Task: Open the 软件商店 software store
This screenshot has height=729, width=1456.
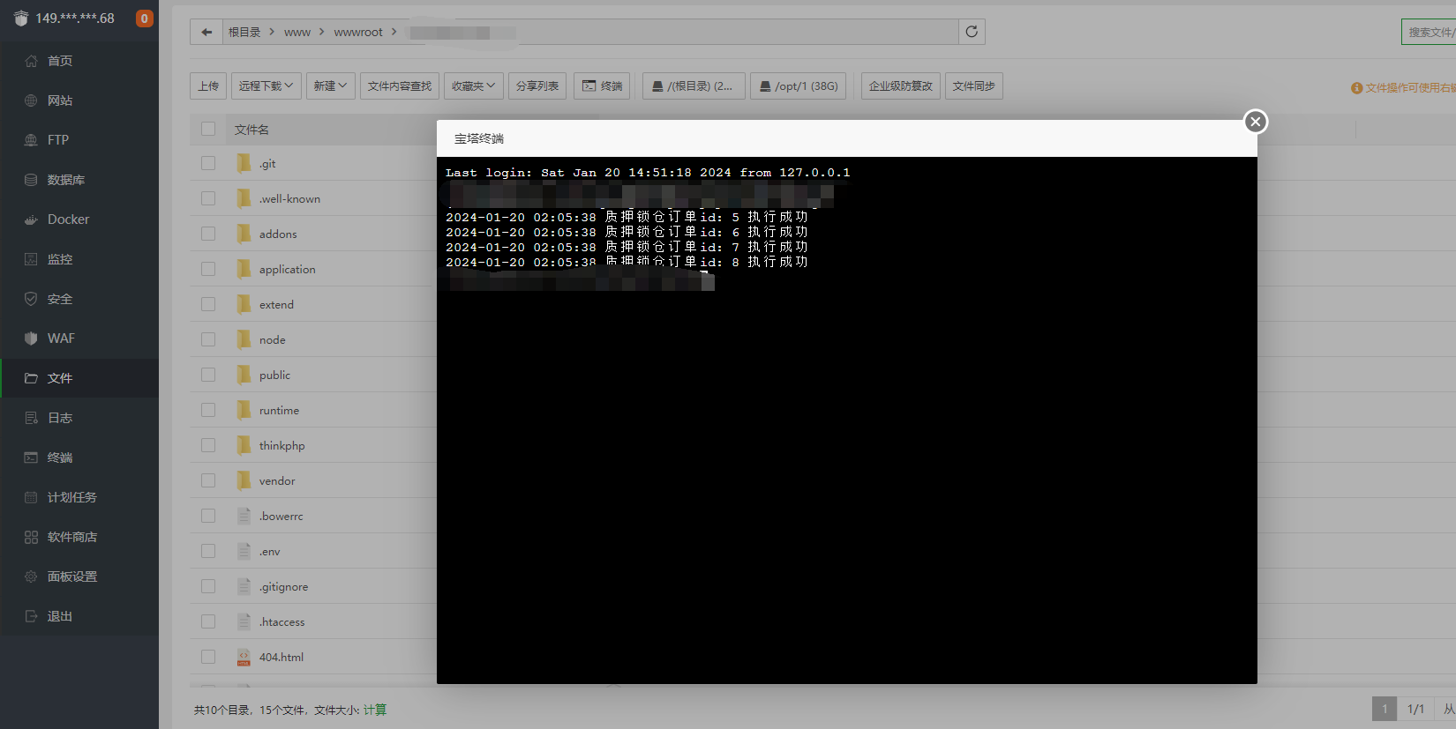Action: click(x=71, y=537)
